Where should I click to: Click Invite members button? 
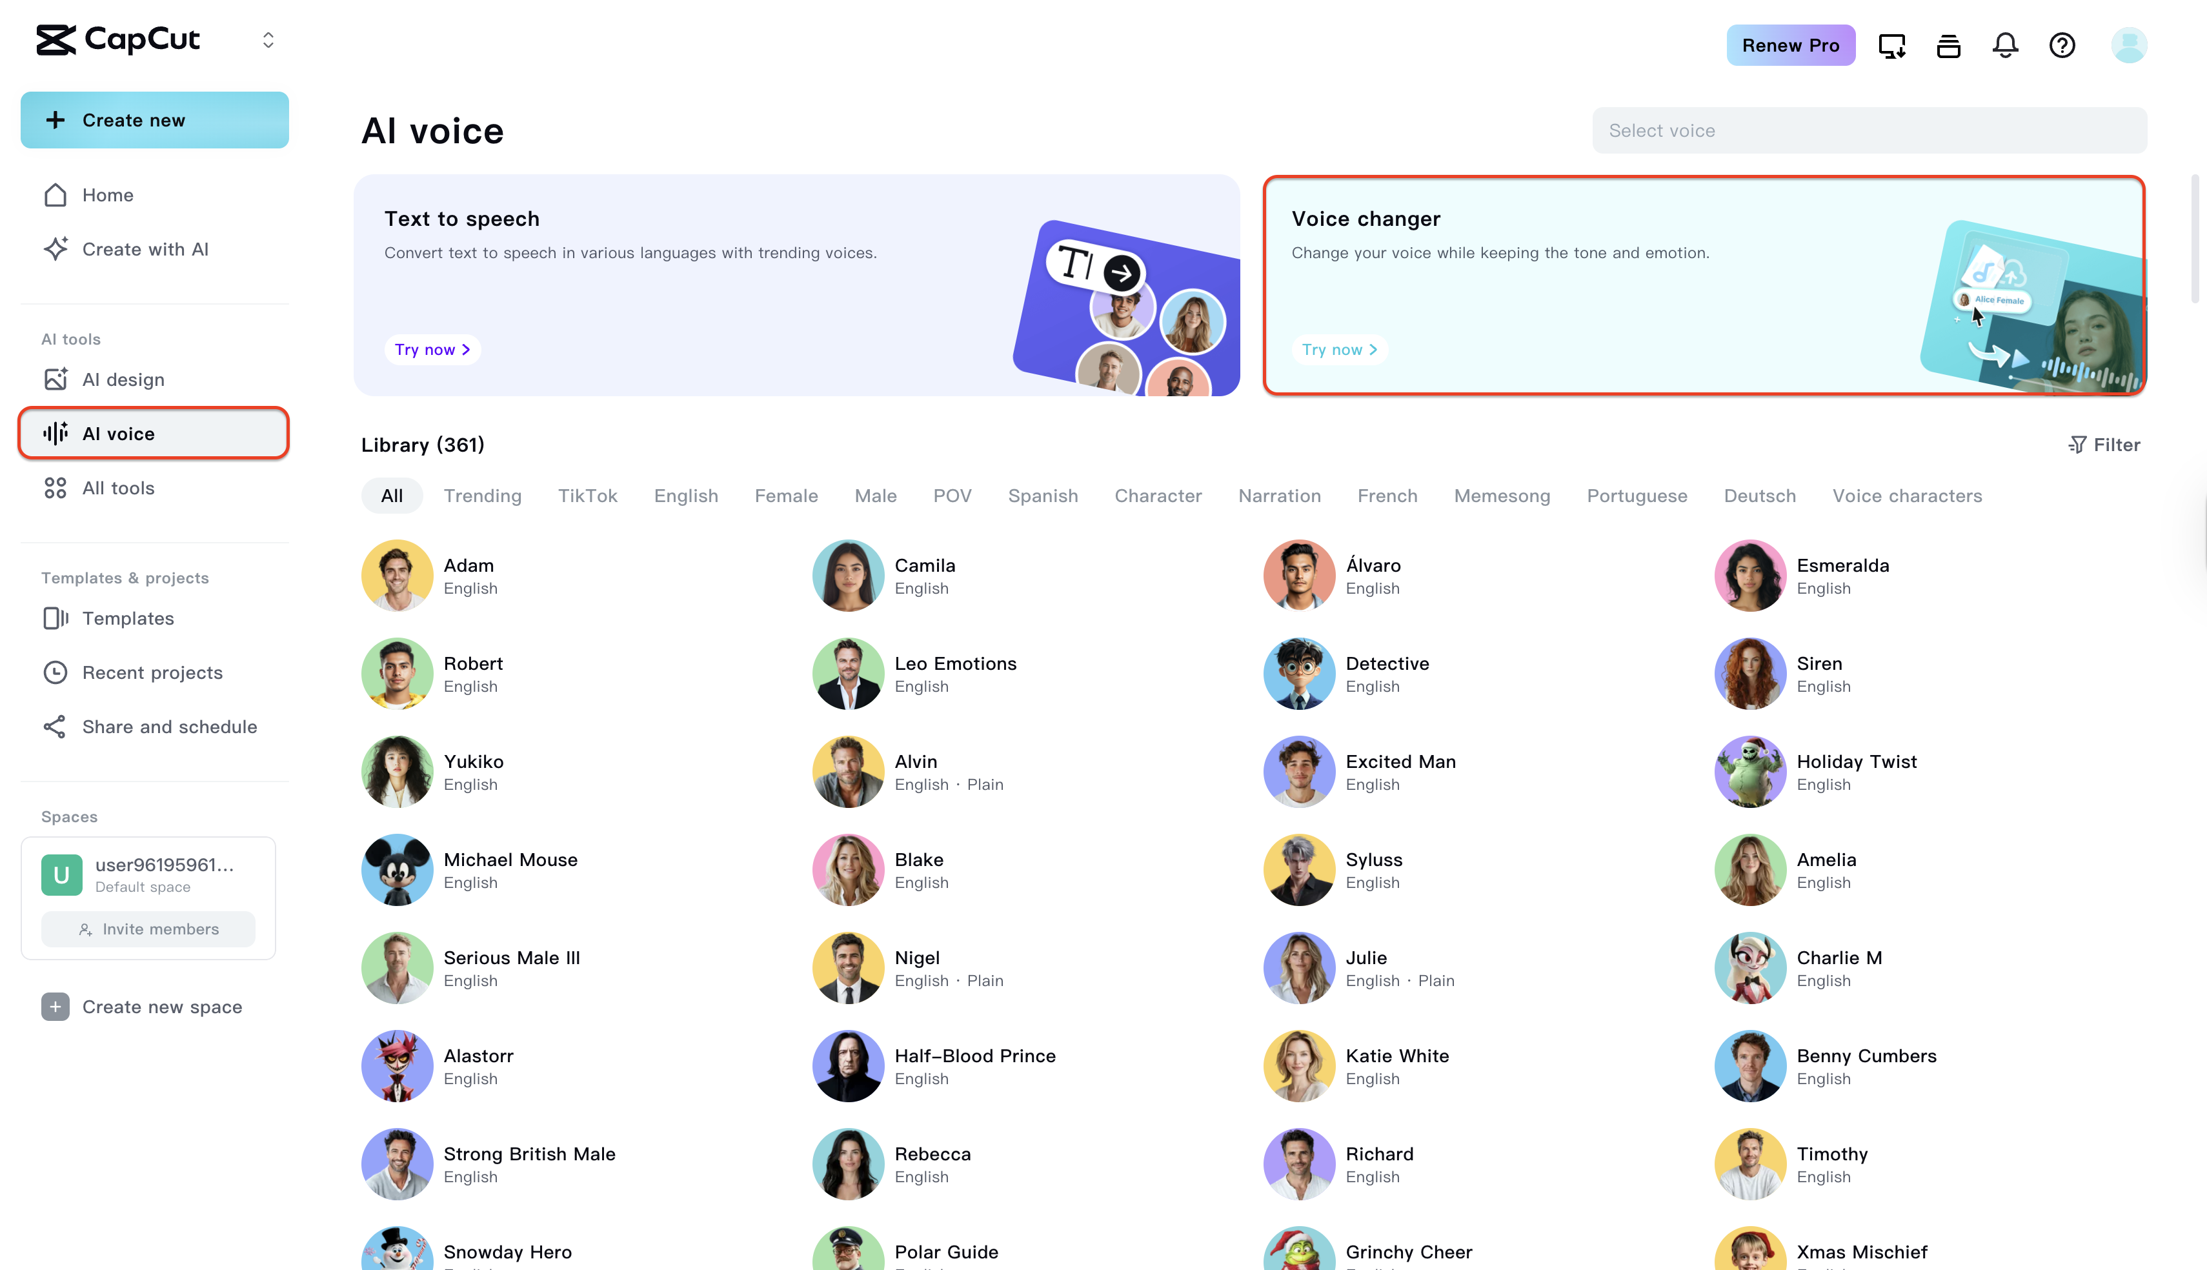pyautogui.click(x=148, y=929)
